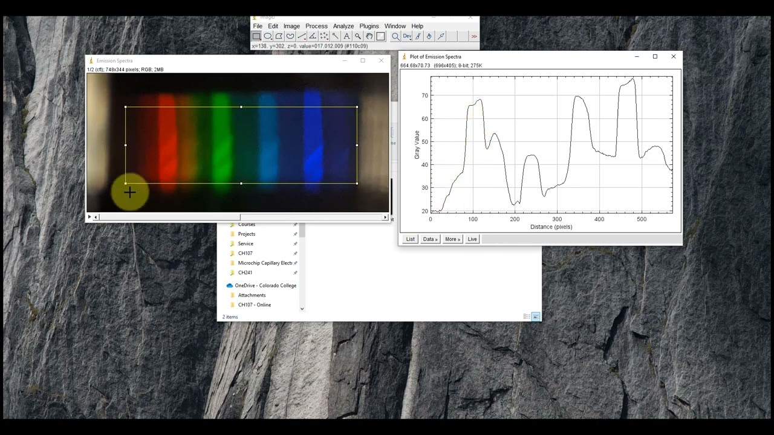Open the Plugins menu in ImageJ
This screenshot has width=774, height=435.
[369, 26]
